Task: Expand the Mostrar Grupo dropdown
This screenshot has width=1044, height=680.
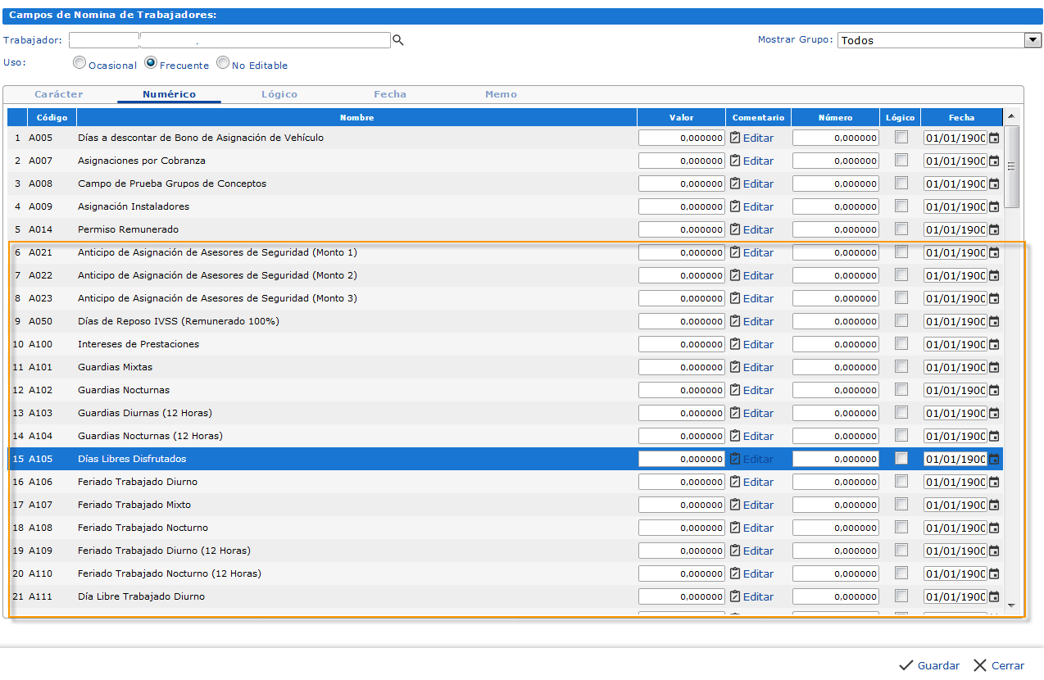Action: coord(1032,40)
